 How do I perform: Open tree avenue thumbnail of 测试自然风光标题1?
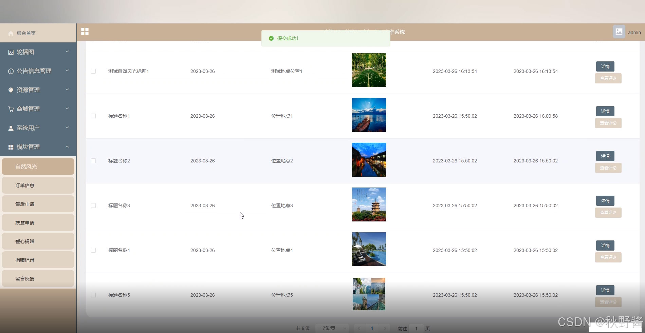(369, 70)
